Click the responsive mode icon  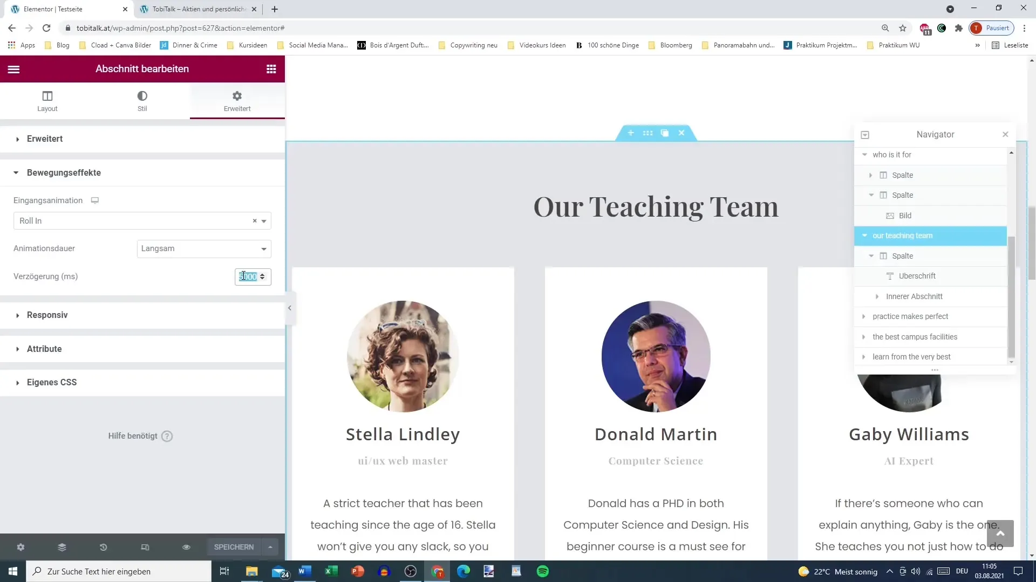(x=145, y=547)
